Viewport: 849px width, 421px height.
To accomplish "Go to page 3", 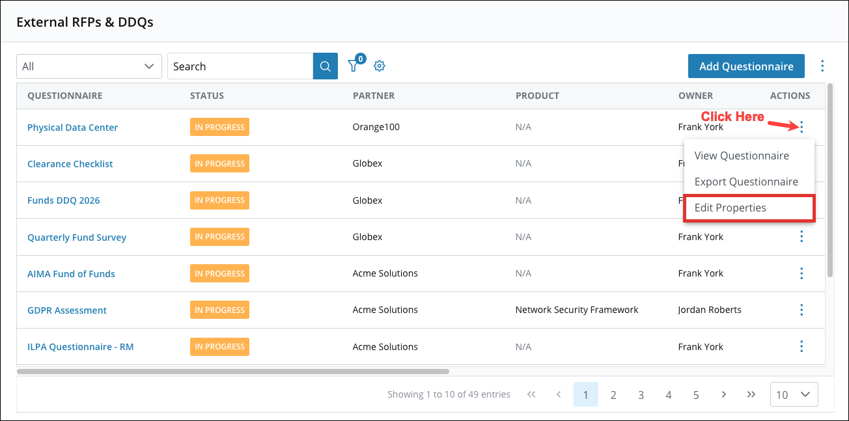I will [641, 394].
